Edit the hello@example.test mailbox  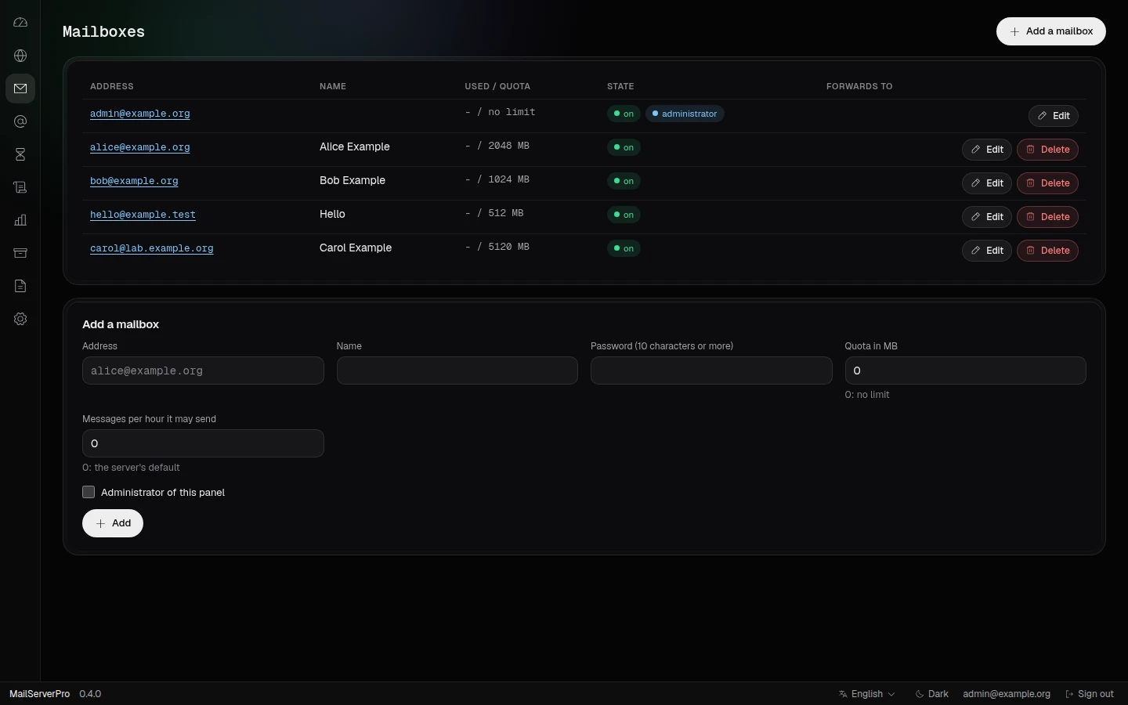(x=987, y=217)
